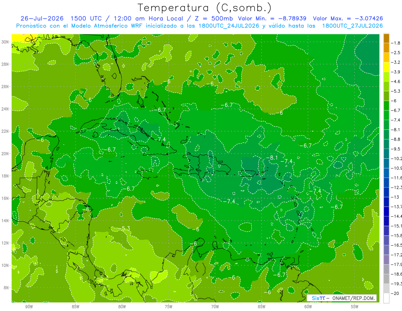The height and width of the screenshot is (311, 402).
Task: Click the colorbar legend value "-13.7"
Action: [397, 207]
